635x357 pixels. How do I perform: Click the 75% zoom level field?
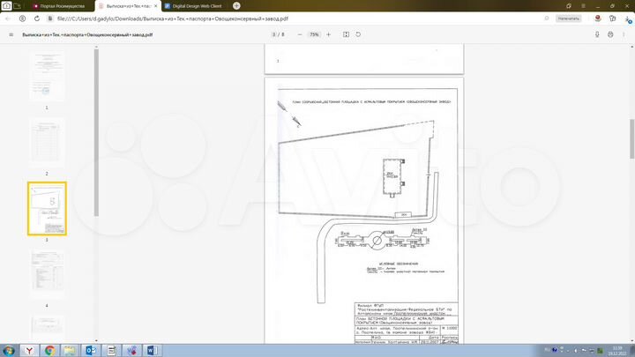point(314,34)
